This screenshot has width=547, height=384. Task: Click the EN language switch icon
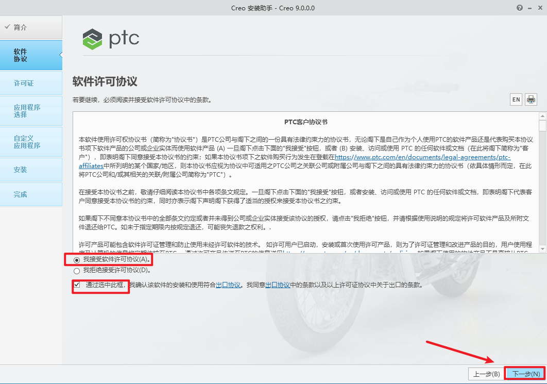(x=516, y=99)
